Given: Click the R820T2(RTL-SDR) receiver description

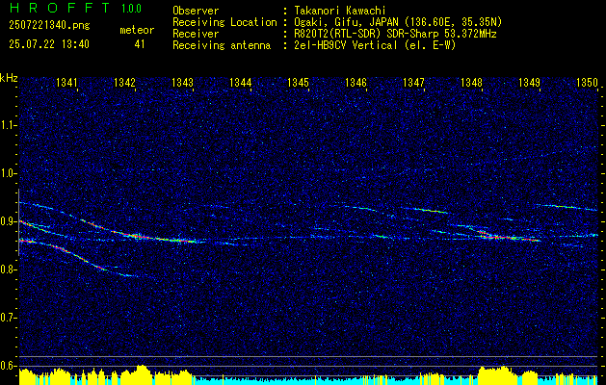Looking at the screenshot, I should [395, 34].
